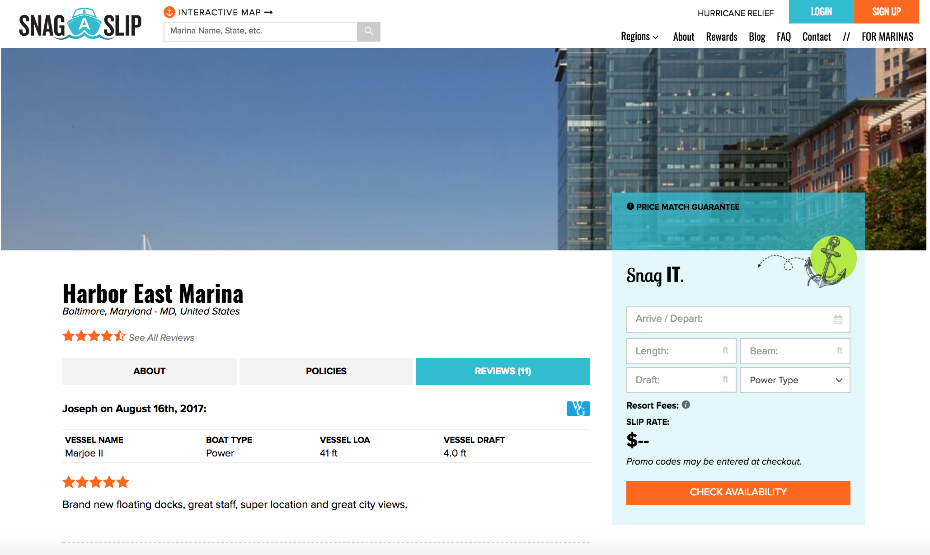This screenshot has height=555, width=930.
Task: Open the About tab
Action: point(150,372)
